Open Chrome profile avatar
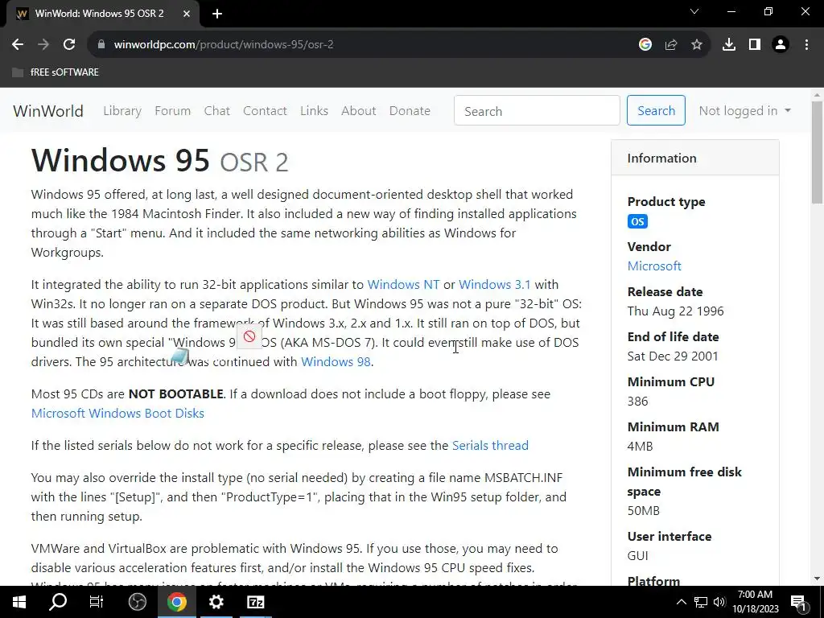This screenshot has height=618, width=824. pos(781,45)
